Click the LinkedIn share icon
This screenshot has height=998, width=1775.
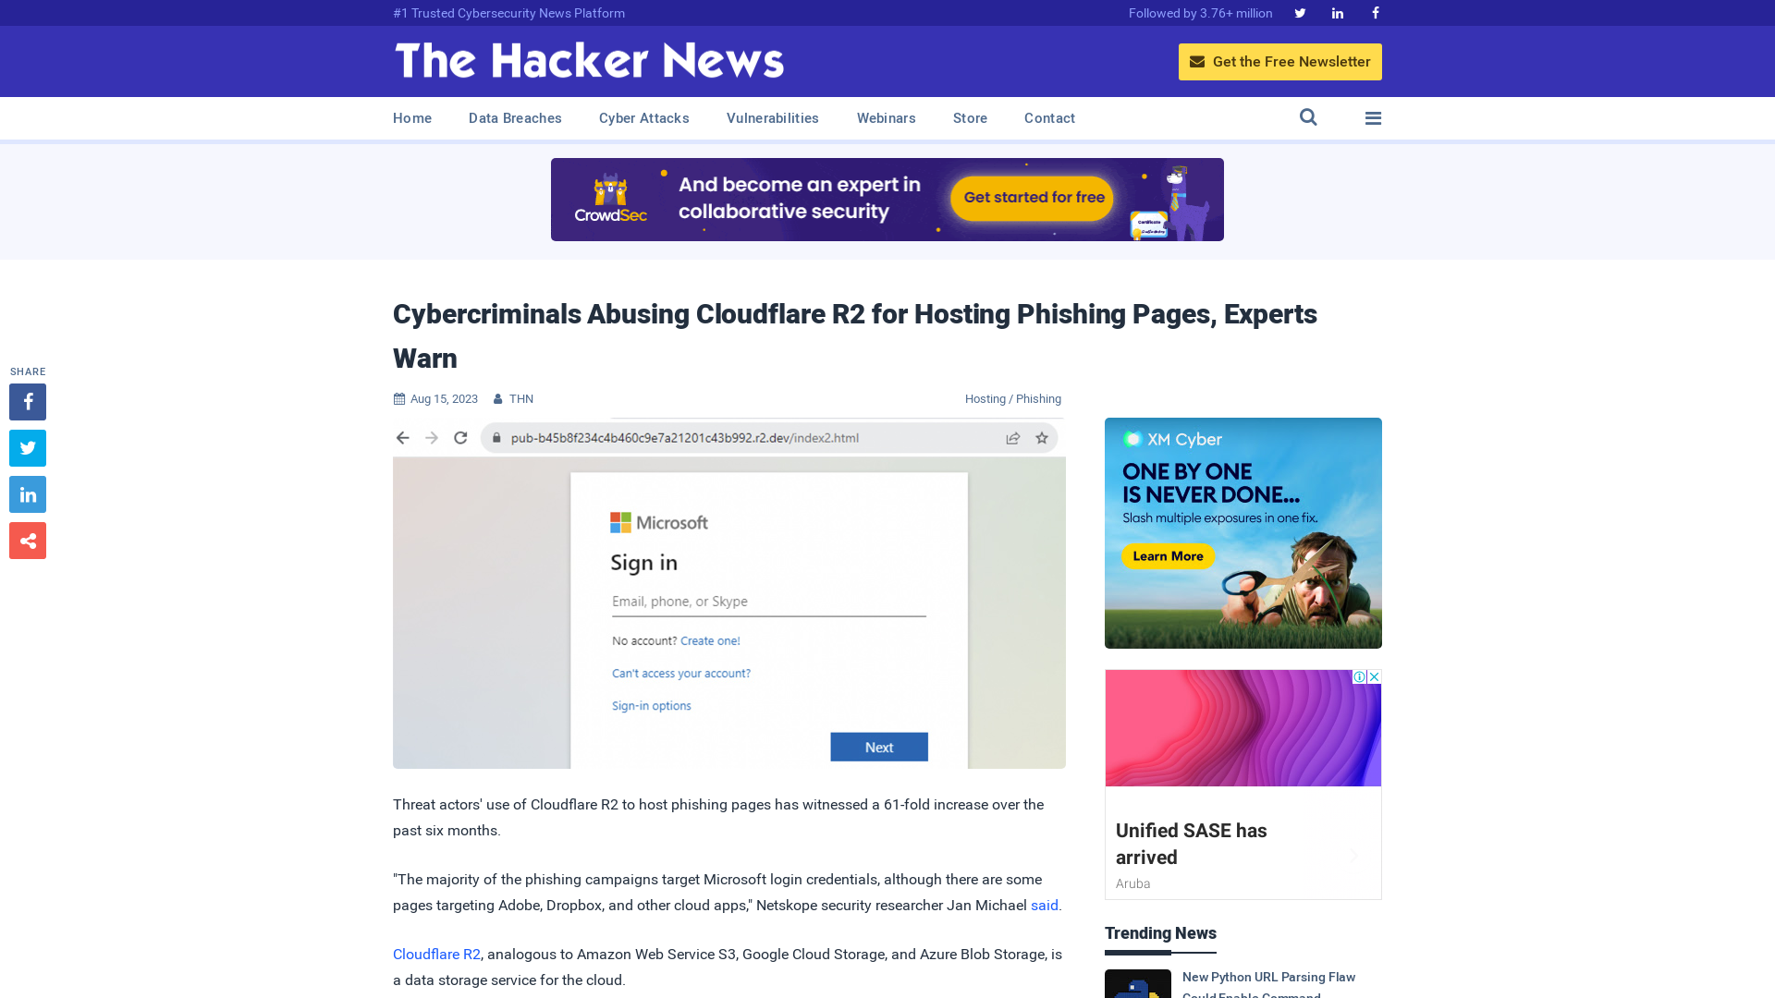pos(27,493)
